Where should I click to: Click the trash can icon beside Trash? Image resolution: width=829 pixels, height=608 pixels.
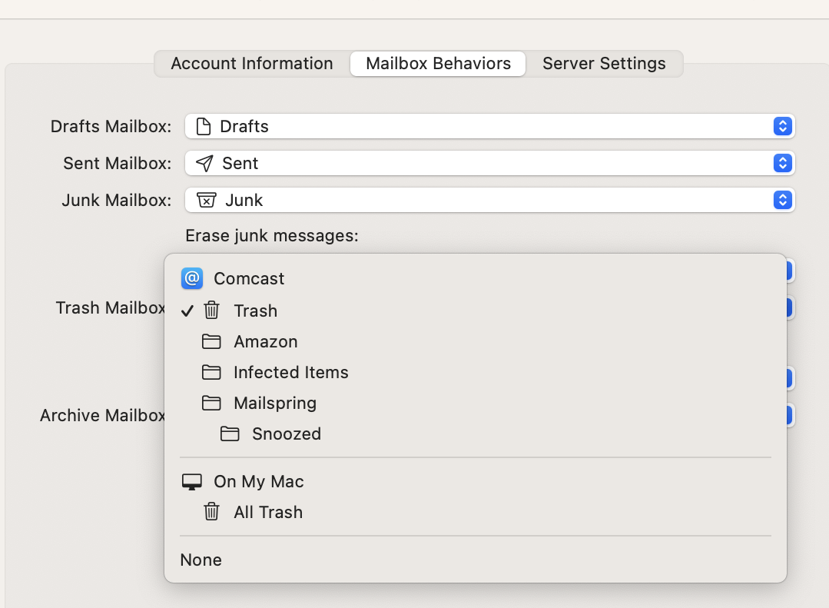[x=211, y=310]
